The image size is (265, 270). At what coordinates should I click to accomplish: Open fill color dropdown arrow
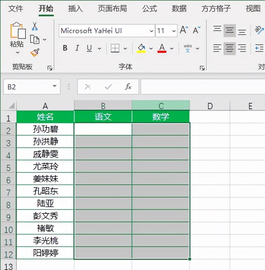tap(151, 48)
